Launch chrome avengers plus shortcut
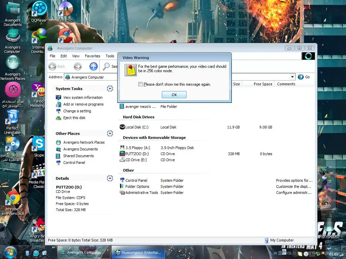 pos(13,203)
